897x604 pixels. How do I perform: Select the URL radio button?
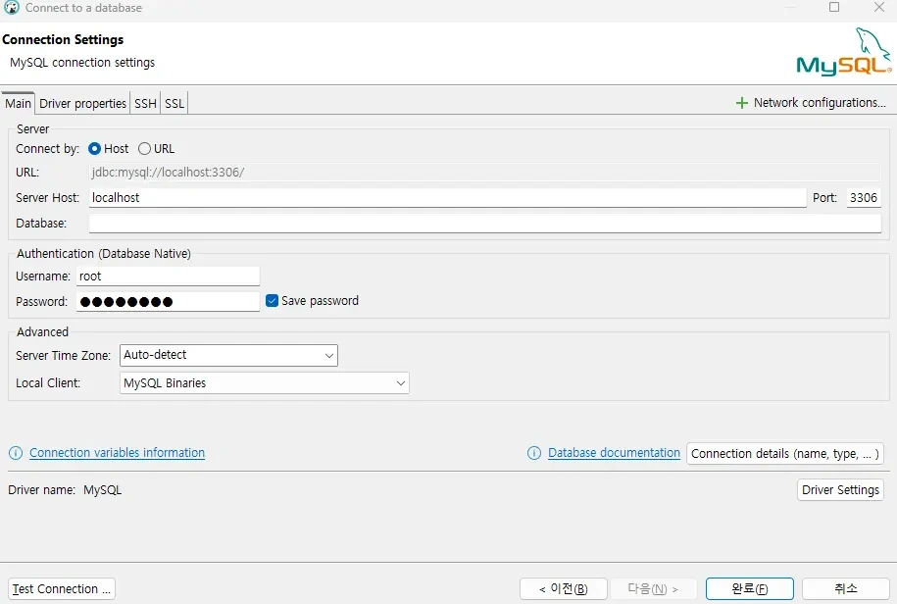pos(144,149)
